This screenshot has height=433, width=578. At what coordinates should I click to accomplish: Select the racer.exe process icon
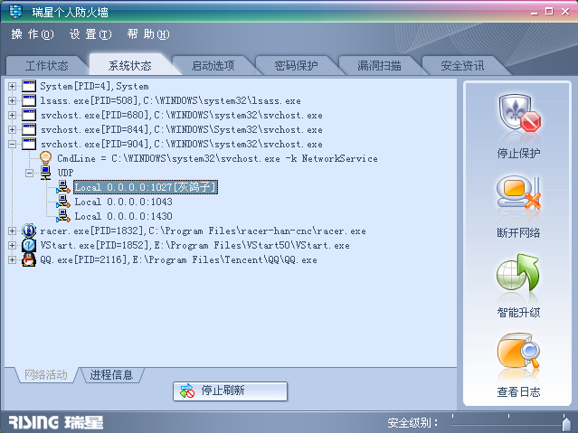29,231
